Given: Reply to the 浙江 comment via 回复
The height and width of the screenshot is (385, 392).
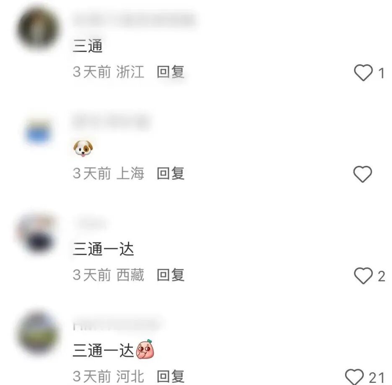Looking at the screenshot, I should coord(171,72).
